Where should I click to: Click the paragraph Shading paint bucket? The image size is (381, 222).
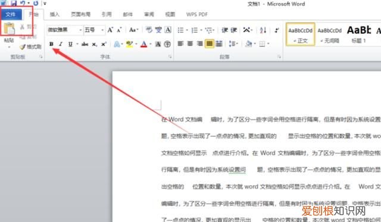249,43
